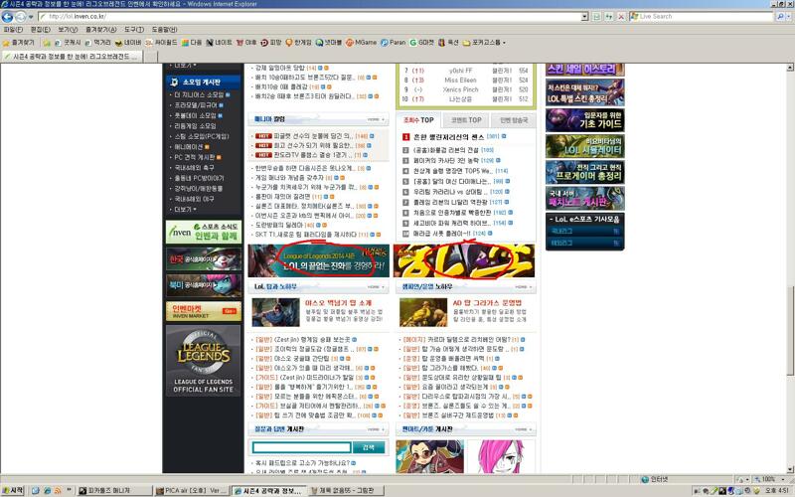
Task: Click the page scrollbar down arrow
Action: point(790,469)
